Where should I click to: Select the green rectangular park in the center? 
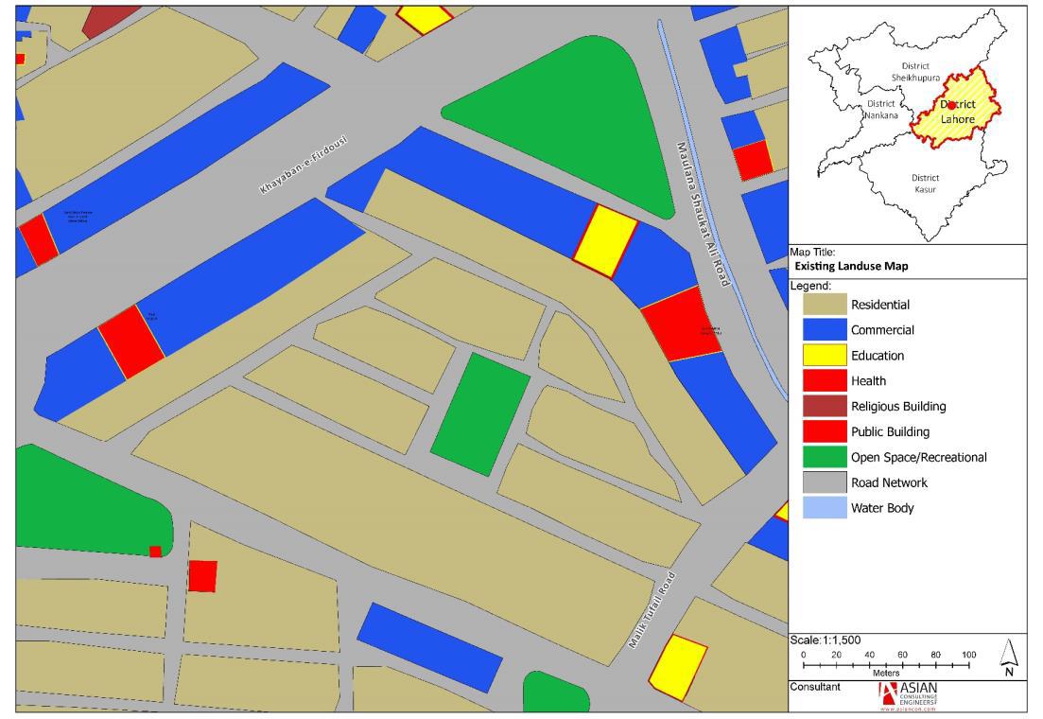pos(480,413)
